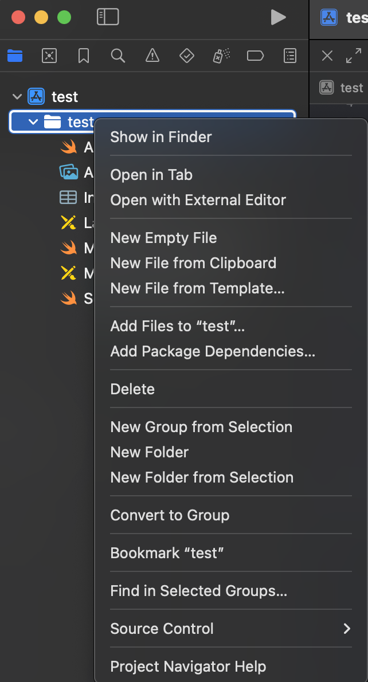Choose Delete from context menu
The image size is (368, 682).
click(x=132, y=389)
